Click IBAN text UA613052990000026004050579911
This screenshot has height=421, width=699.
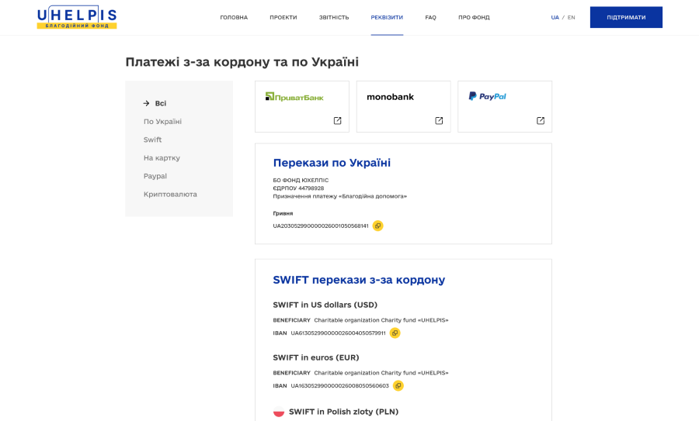[x=339, y=333]
